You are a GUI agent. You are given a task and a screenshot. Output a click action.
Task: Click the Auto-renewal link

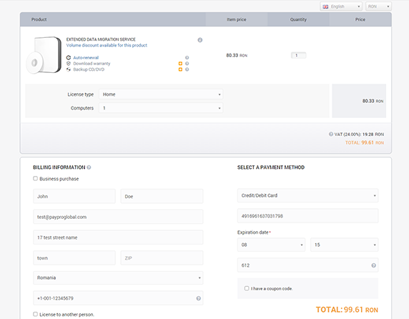[x=86, y=58]
